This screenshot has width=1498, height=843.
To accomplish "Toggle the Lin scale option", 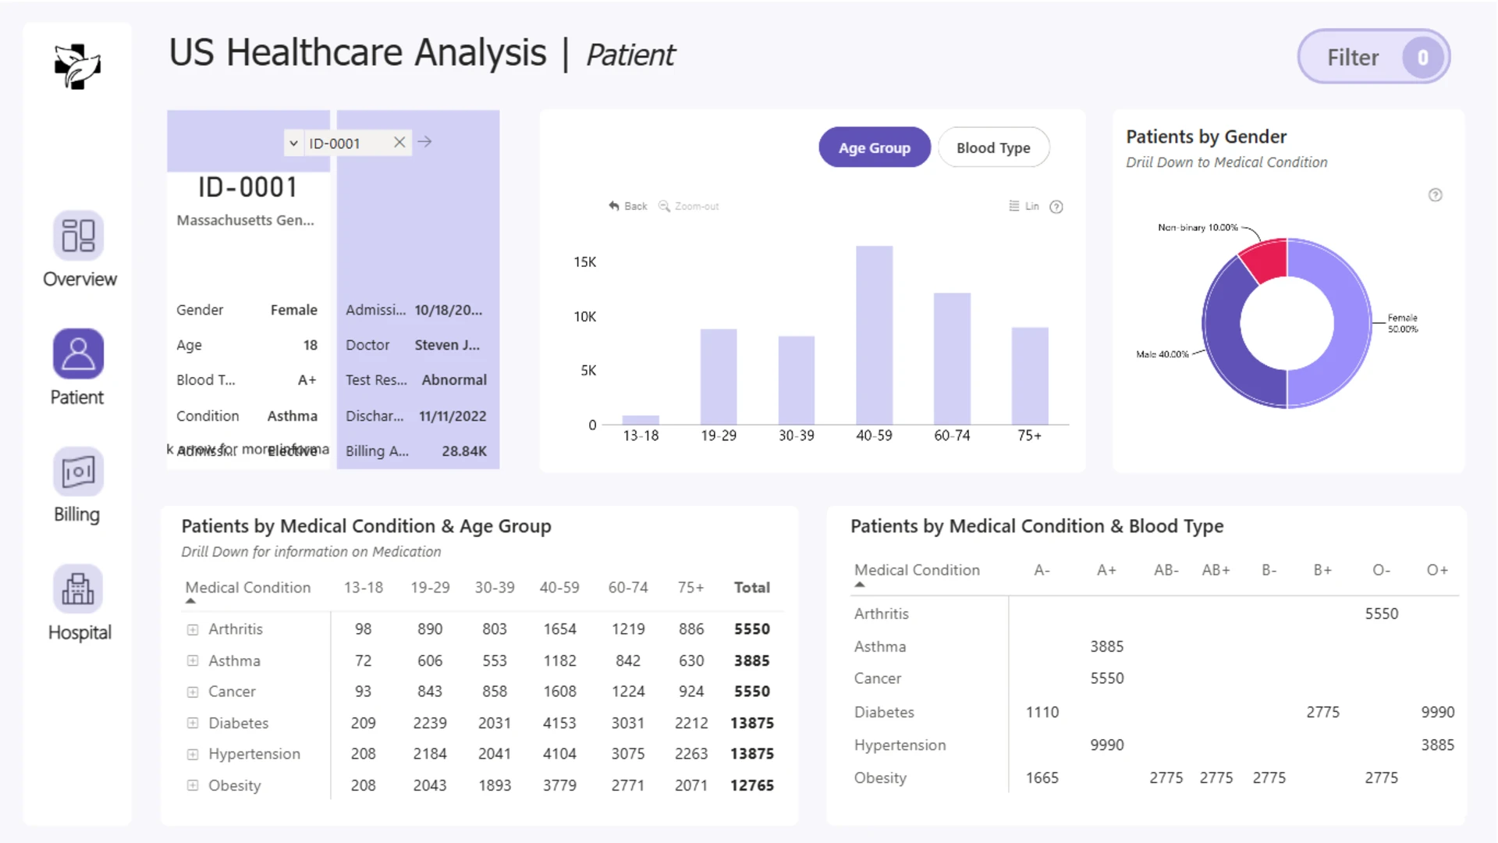I will (x=1024, y=206).
